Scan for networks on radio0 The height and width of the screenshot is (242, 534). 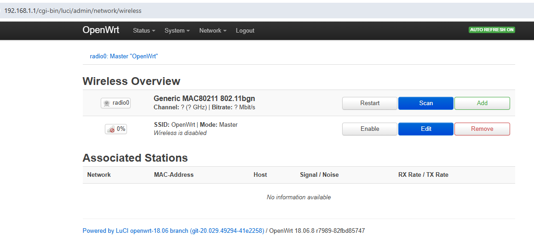point(426,103)
